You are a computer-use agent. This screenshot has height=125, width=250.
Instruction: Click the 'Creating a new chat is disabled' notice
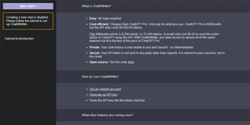click(x=28, y=21)
